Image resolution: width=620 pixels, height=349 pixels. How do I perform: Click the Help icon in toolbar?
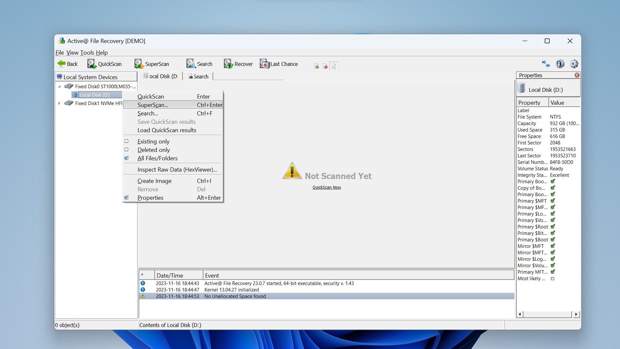[x=560, y=64]
